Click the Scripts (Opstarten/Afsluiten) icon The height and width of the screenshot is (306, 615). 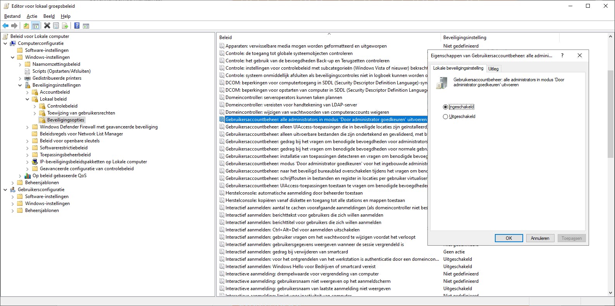click(28, 71)
